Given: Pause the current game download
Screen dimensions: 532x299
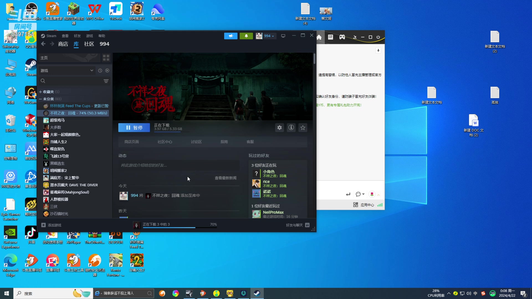Looking at the screenshot, I should pyautogui.click(x=134, y=128).
